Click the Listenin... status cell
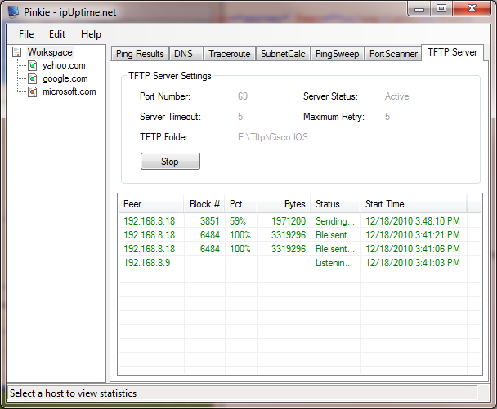This screenshot has width=497, height=409. click(334, 263)
